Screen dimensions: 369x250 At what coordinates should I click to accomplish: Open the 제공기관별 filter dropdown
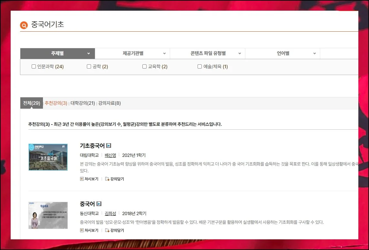coord(132,53)
